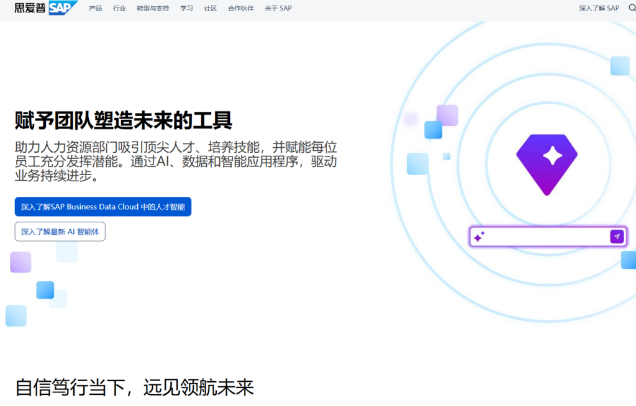Focus the AI prompt input field

click(x=548, y=237)
